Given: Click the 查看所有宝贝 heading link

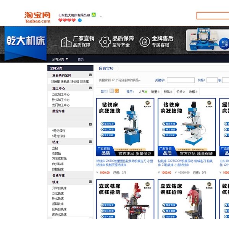Looking at the screenshot, I should coord(62,75).
